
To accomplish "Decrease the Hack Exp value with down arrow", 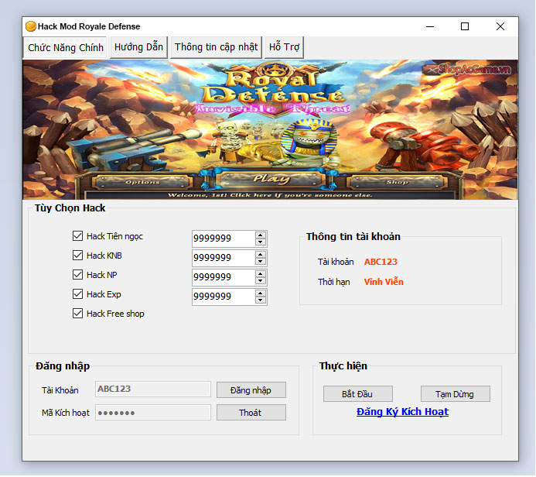I will (261, 300).
